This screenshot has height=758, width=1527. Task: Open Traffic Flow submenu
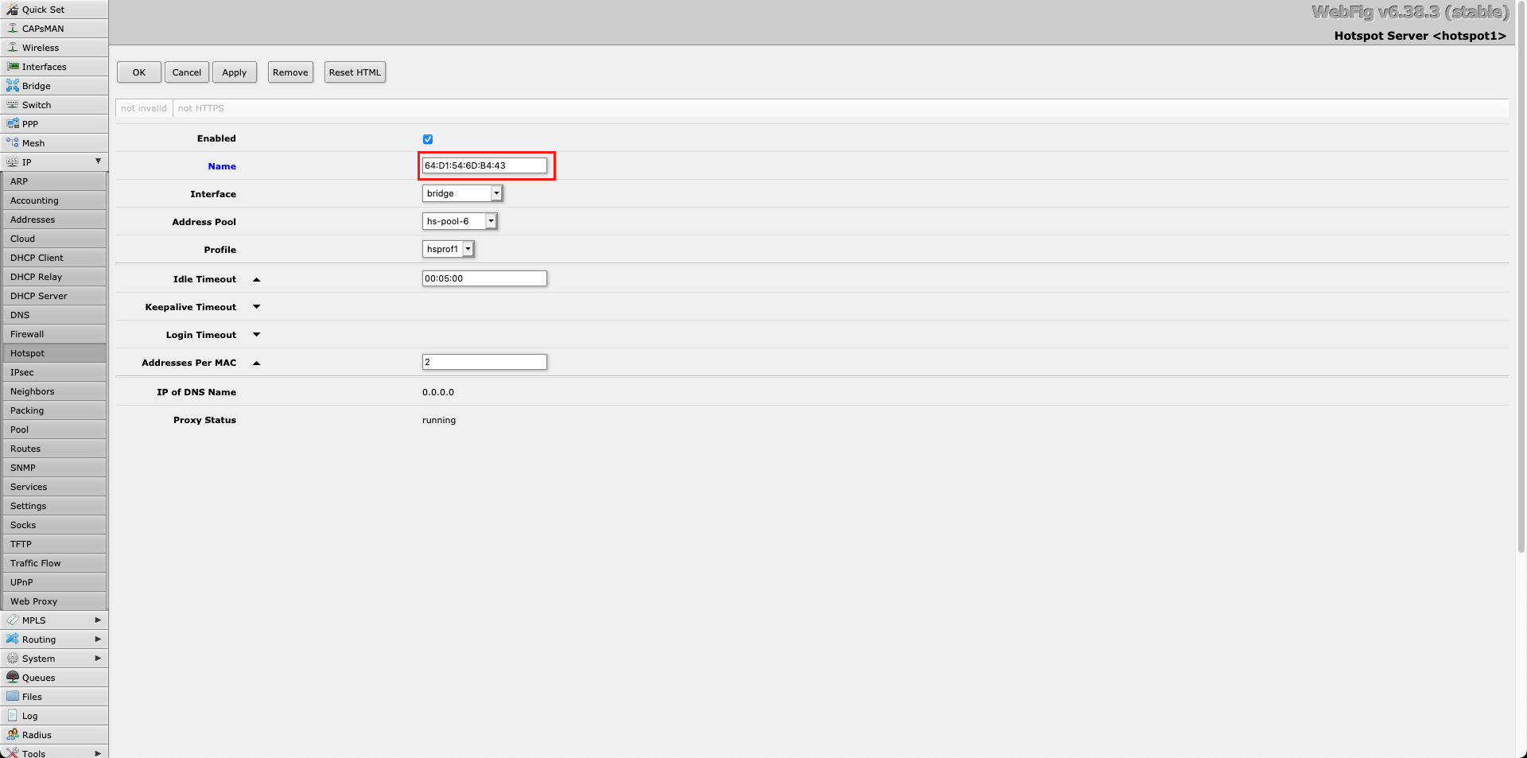tap(55, 563)
